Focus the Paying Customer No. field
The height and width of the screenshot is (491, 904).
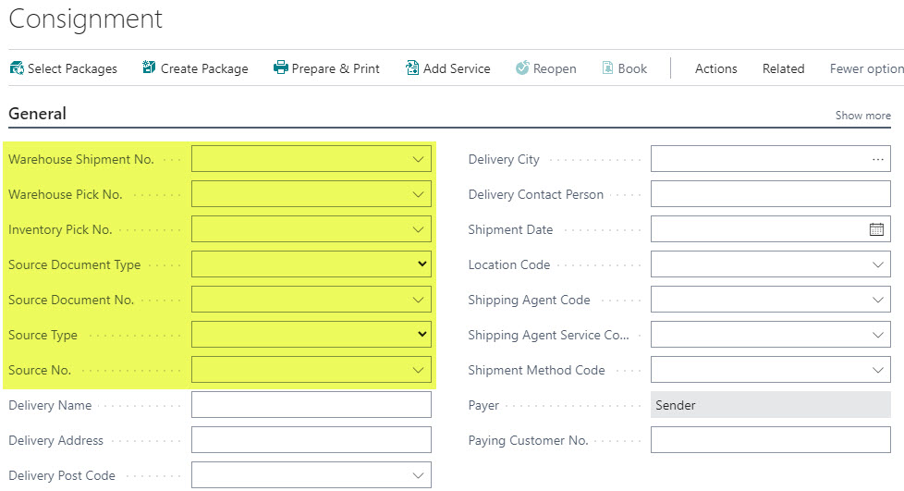click(x=770, y=440)
